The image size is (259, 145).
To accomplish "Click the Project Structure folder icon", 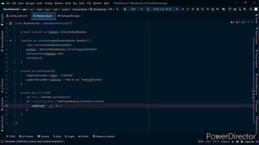I will point(223,9).
